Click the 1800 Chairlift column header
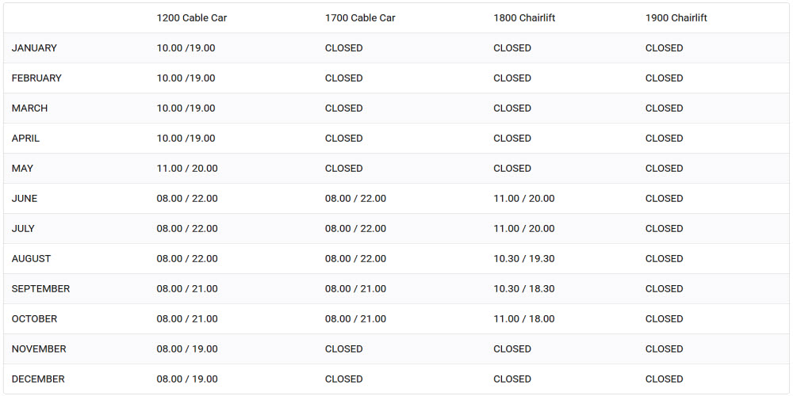 524,17
